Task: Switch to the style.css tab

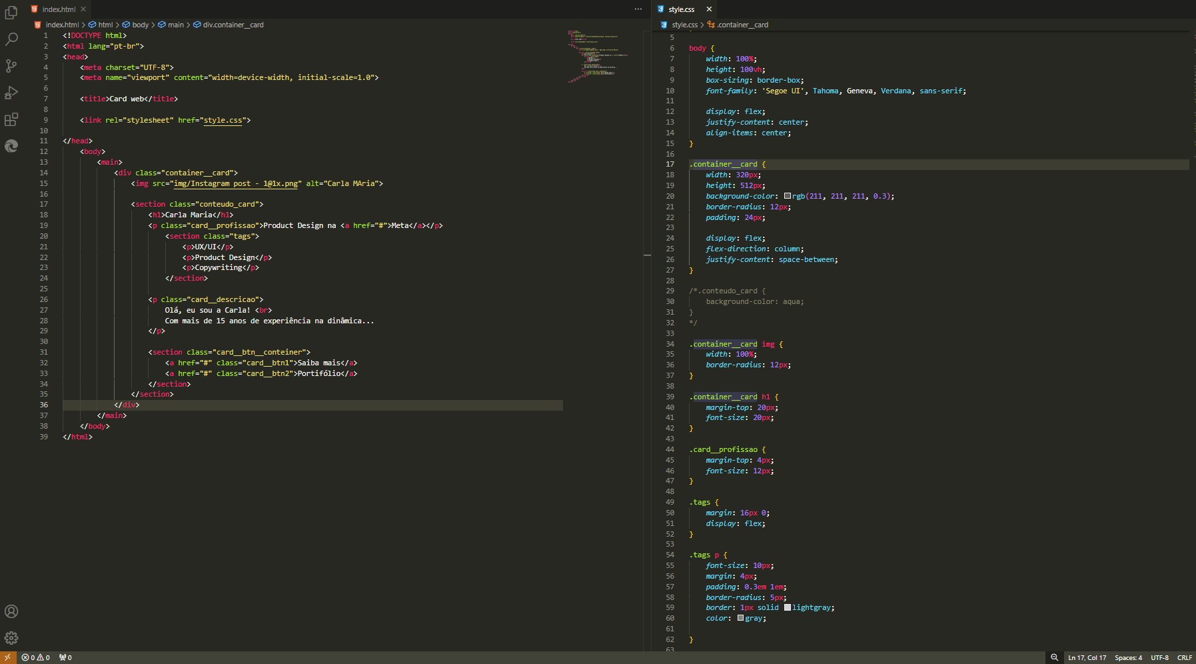Action: tap(681, 9)
